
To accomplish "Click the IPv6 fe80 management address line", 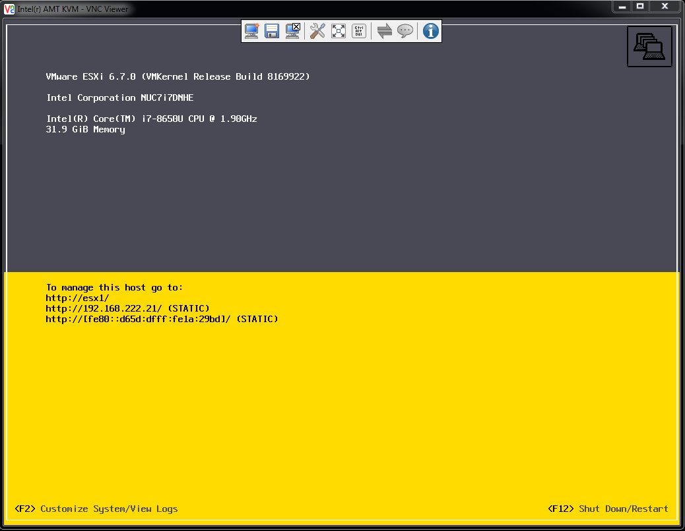I will coord(162,319).
